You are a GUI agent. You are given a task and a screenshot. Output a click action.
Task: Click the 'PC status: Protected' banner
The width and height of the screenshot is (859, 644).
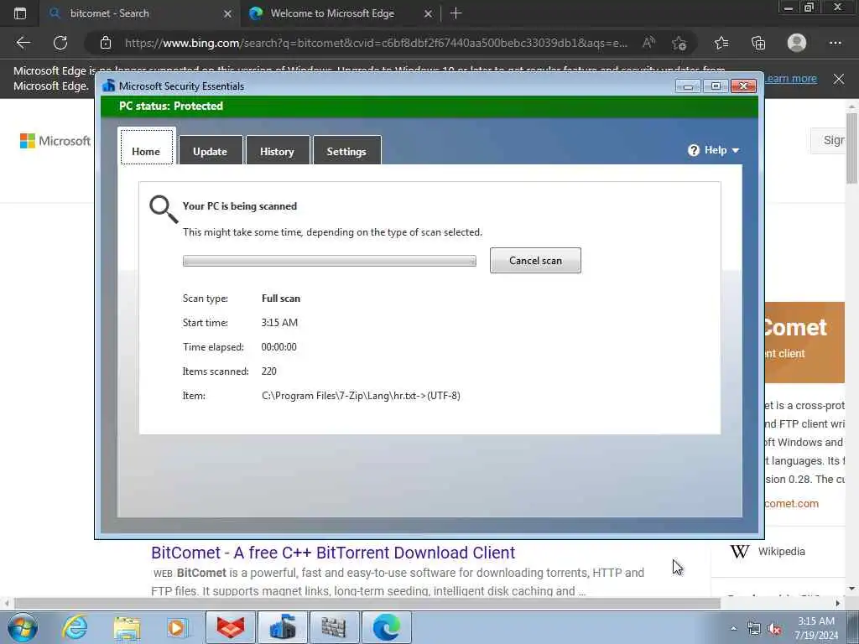429,106
